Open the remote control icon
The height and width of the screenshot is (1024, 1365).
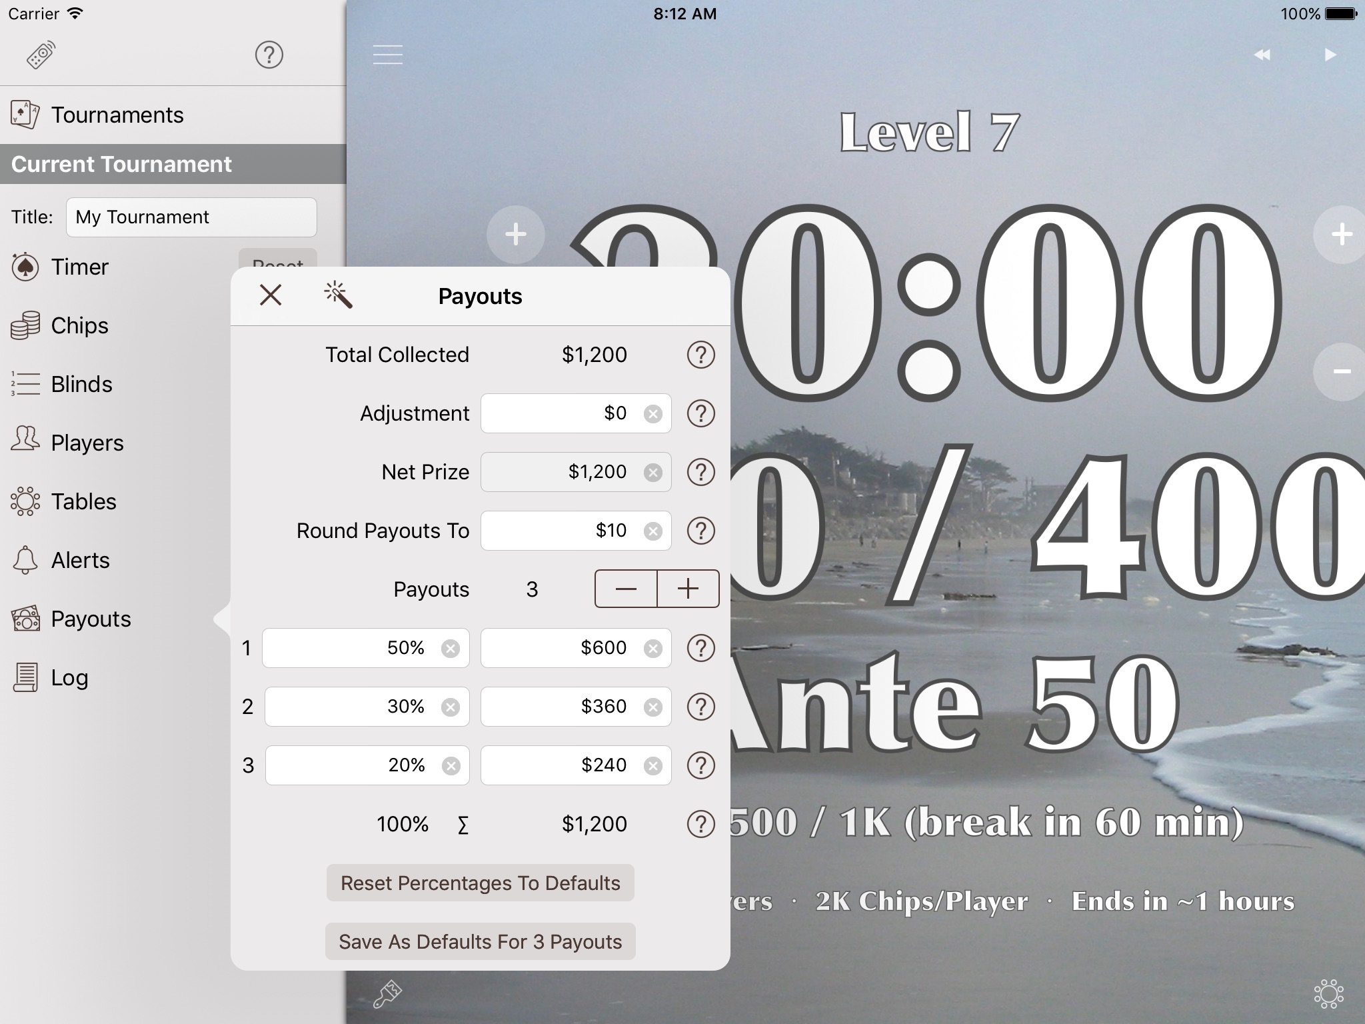tap(41, 55)
